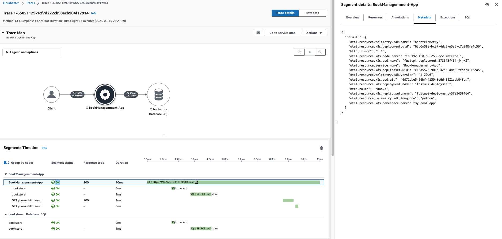Click the panel resize handle icon
Screen dimensions: 502x239
pyautogui.click(x=337, y=123)
